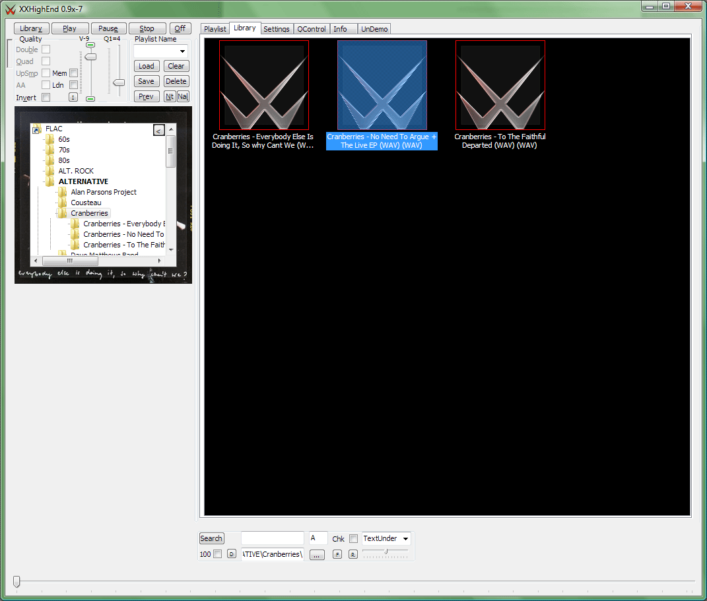Toggle the Invert checkbox

pos(46,98)
